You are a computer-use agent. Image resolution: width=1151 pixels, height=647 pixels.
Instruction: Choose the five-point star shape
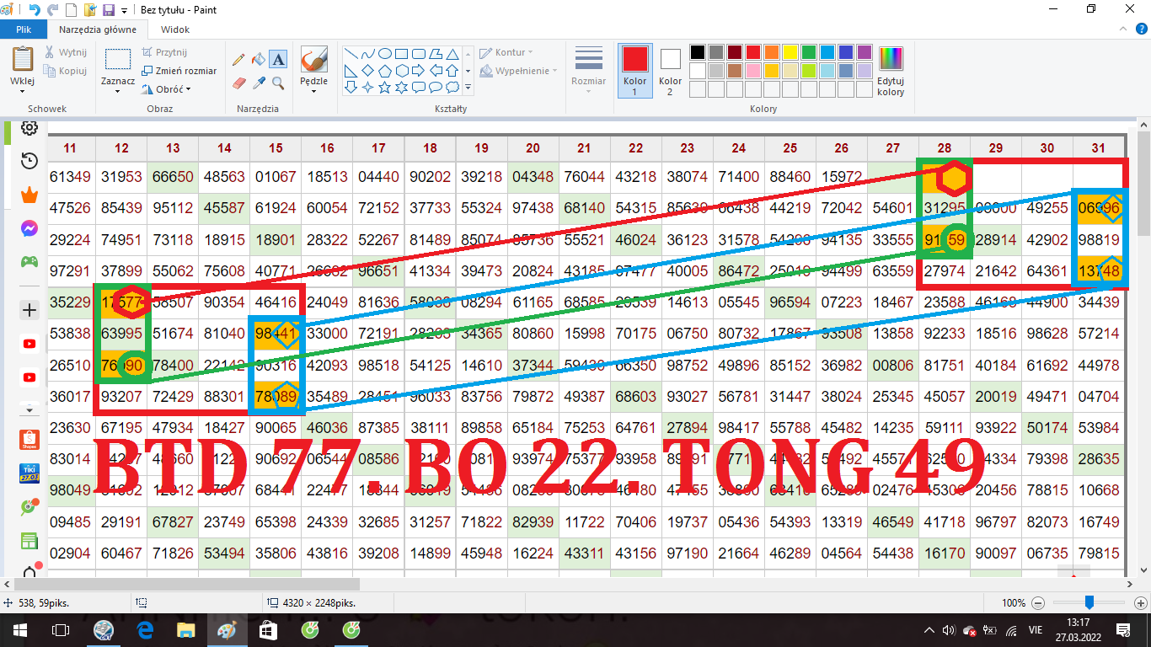[385, 87]
